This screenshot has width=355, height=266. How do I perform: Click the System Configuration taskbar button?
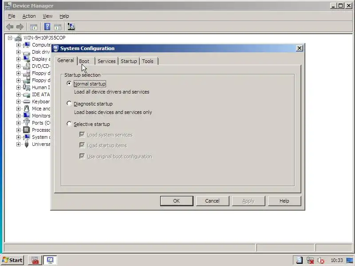pyautogui.click(x=50, y=260)
